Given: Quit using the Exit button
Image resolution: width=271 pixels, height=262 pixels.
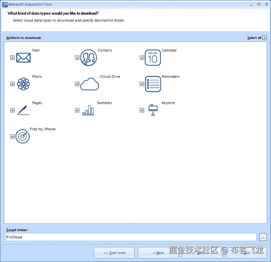Looking at the screenshot, I should (247, 253).
